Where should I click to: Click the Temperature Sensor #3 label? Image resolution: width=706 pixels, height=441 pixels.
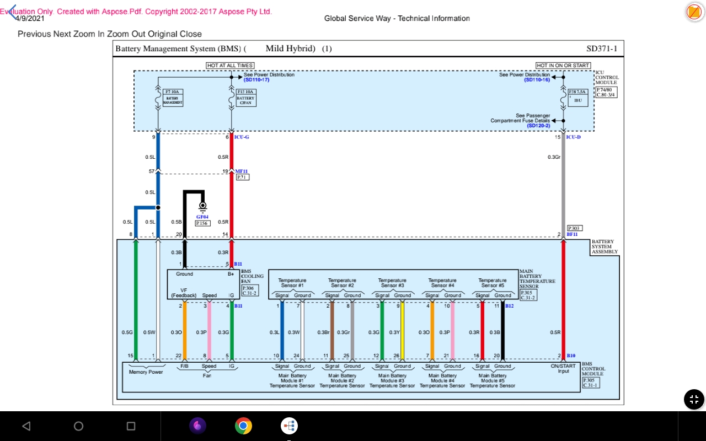coord(392,283)
